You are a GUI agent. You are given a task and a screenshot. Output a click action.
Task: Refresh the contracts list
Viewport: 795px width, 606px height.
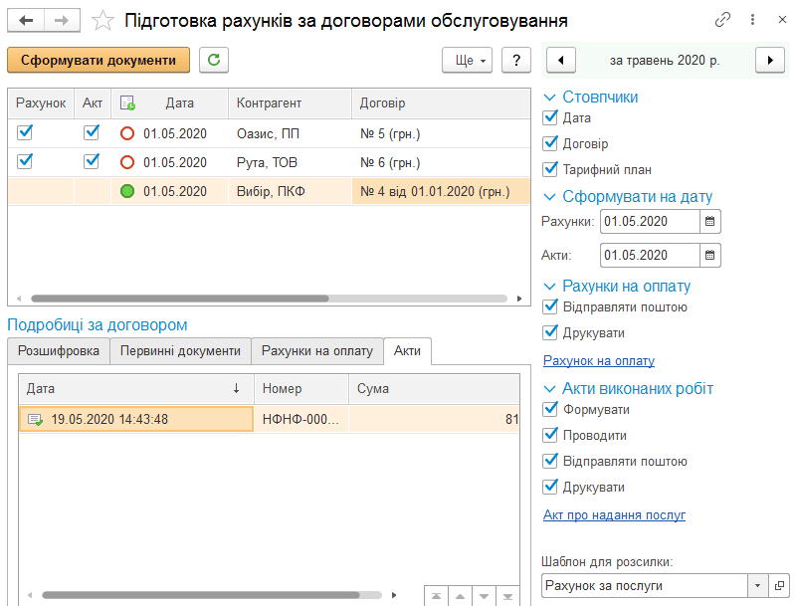pos(214,60)
